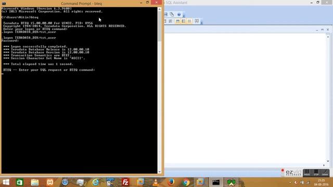The height and width of the screenshot is (187, 333).
Task: Click cascade windows icon in SQL Assistant toolbar
Action: (172, 15)
